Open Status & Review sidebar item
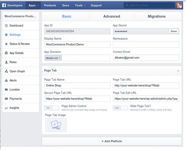186x150 pixels. [x=21, y=44]
